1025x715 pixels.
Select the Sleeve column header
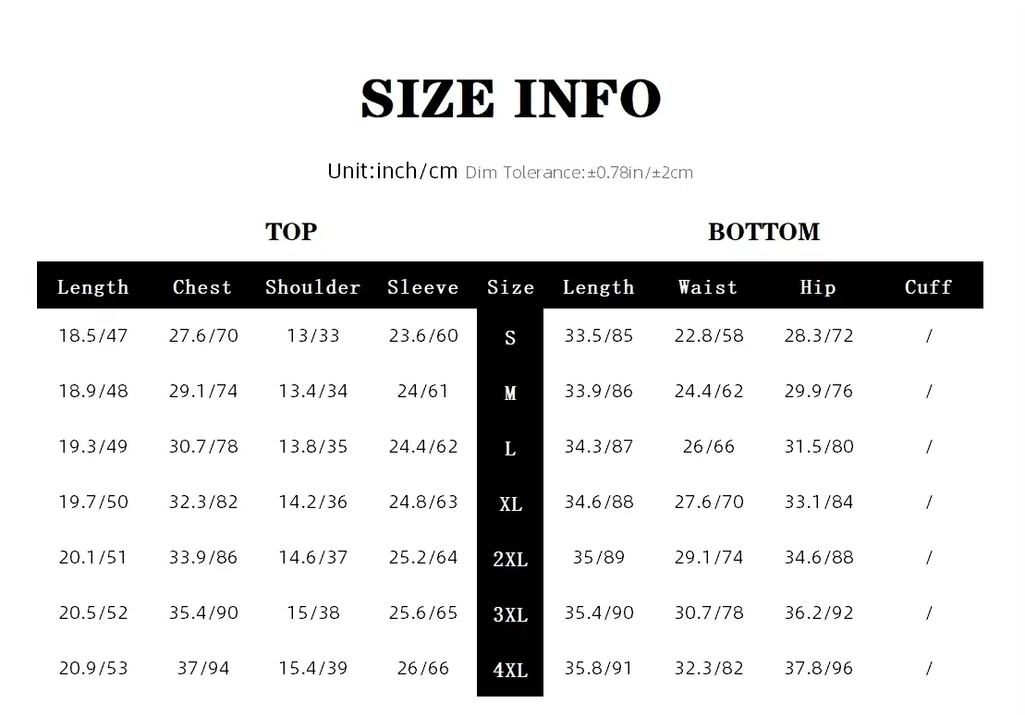422,287
